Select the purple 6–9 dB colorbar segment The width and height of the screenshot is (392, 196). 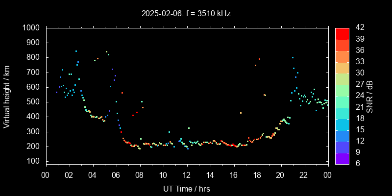coord(342,158)
